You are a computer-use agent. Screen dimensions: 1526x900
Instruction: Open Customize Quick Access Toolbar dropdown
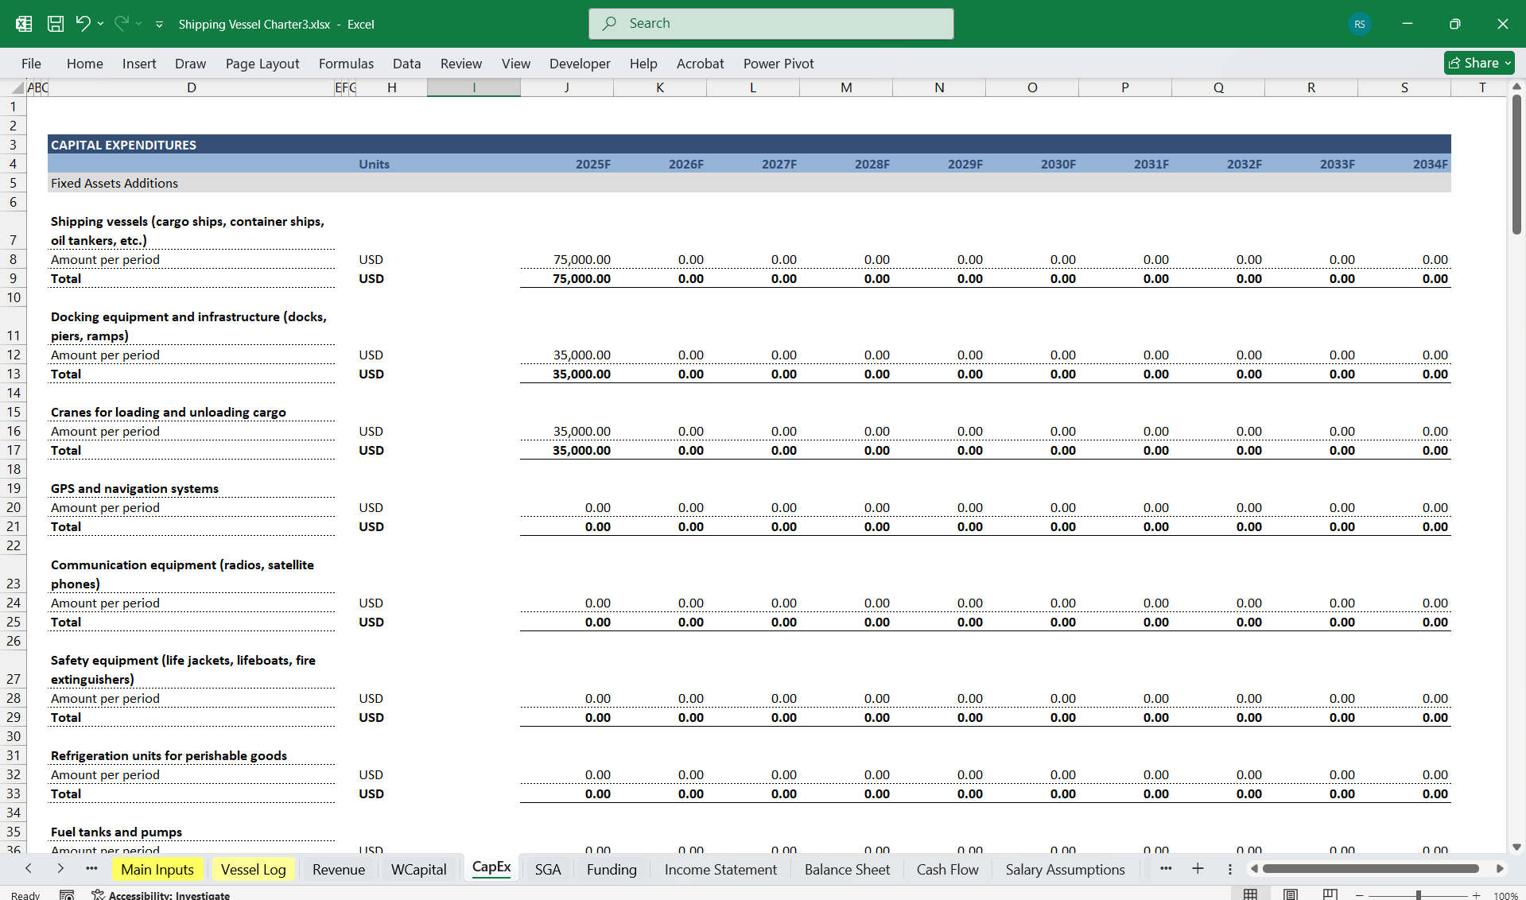(159, 25)
